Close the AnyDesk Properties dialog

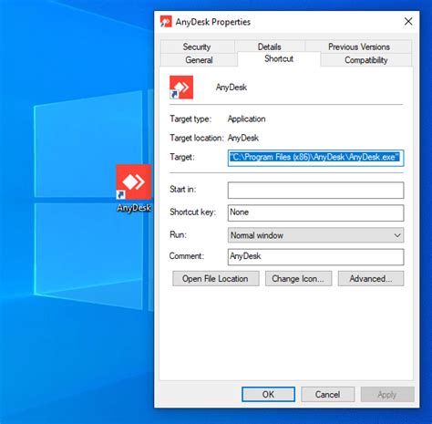point(408,21)
